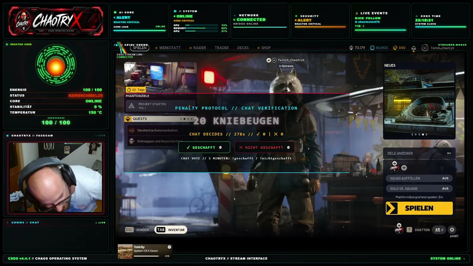The image size is (473, 266).
Task: Vote Geschafft on the penalty overlay
Action: point(204,147)
